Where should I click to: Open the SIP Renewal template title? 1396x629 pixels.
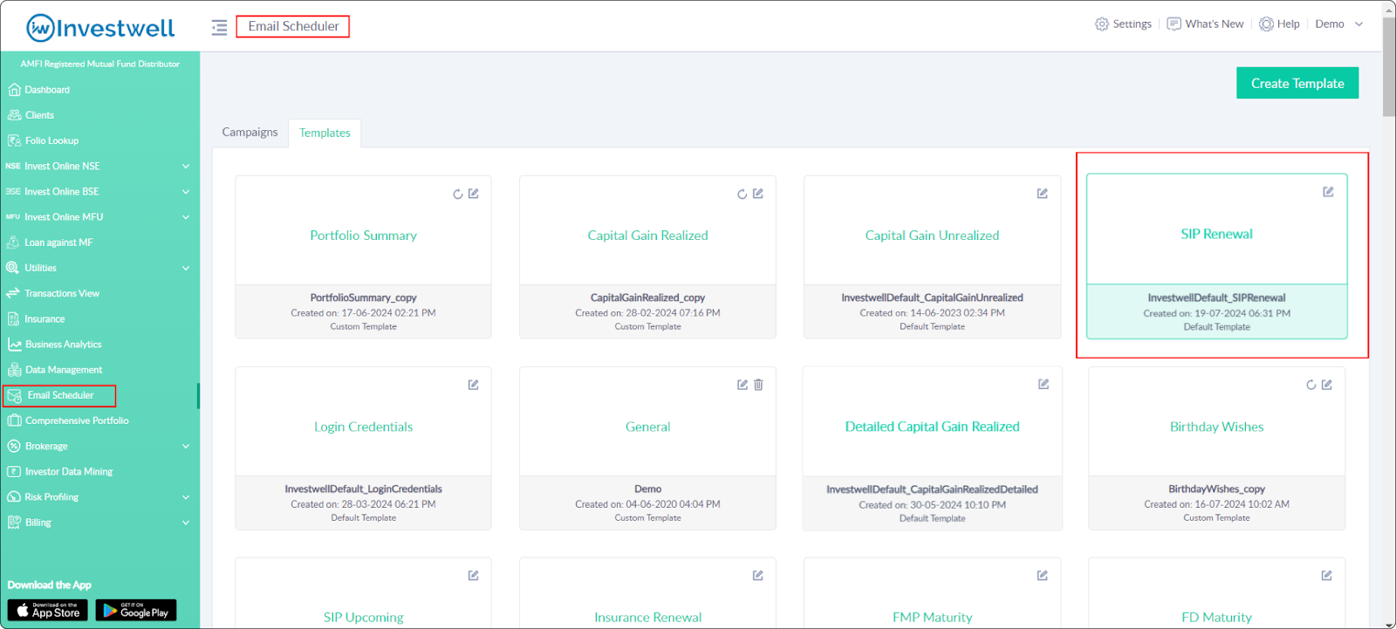1216,234
